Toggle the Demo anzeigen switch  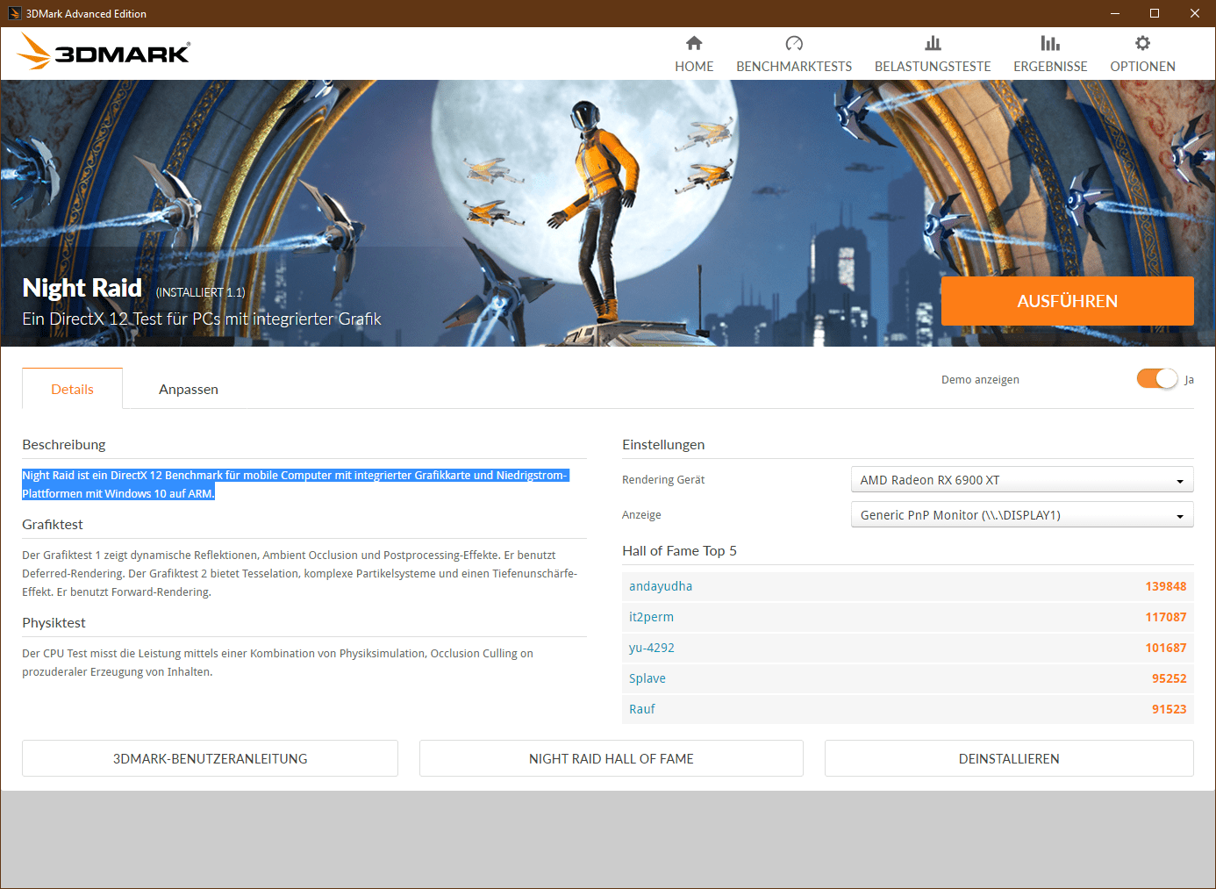1156,378
